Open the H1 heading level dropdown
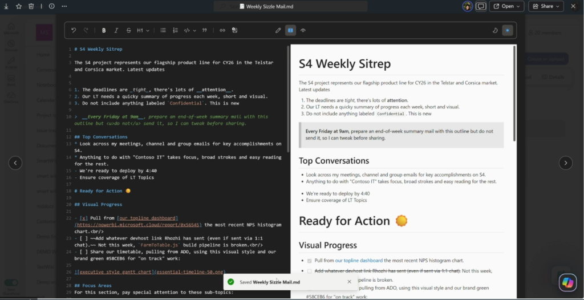The width and height of the screenshot is (584, 300). (142, 30)
